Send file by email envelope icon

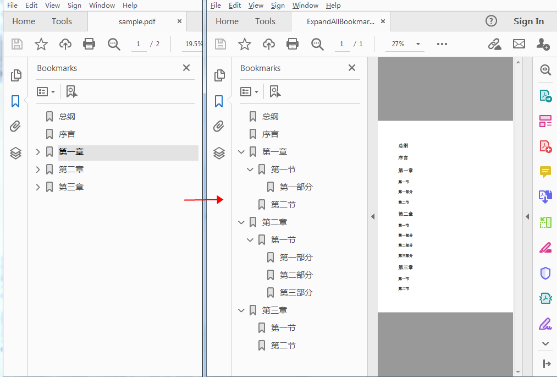(x=519, y=44)
